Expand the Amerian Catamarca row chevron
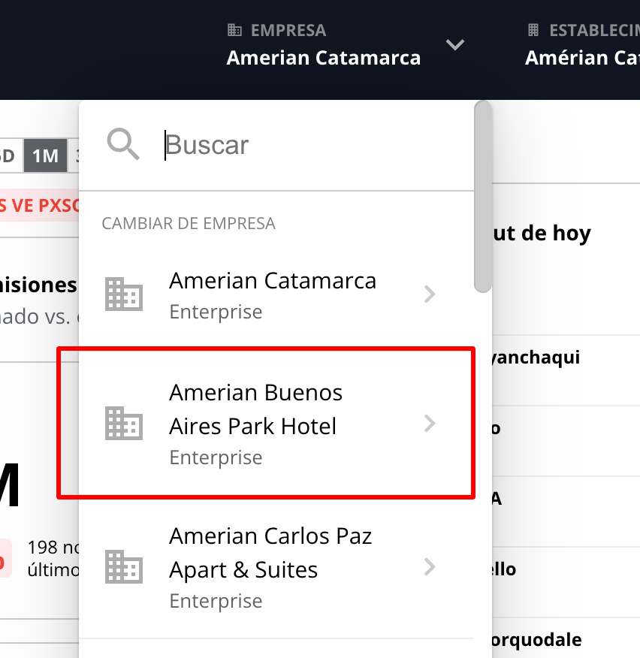The image size is (640, 658). click(x=429, y=294)
